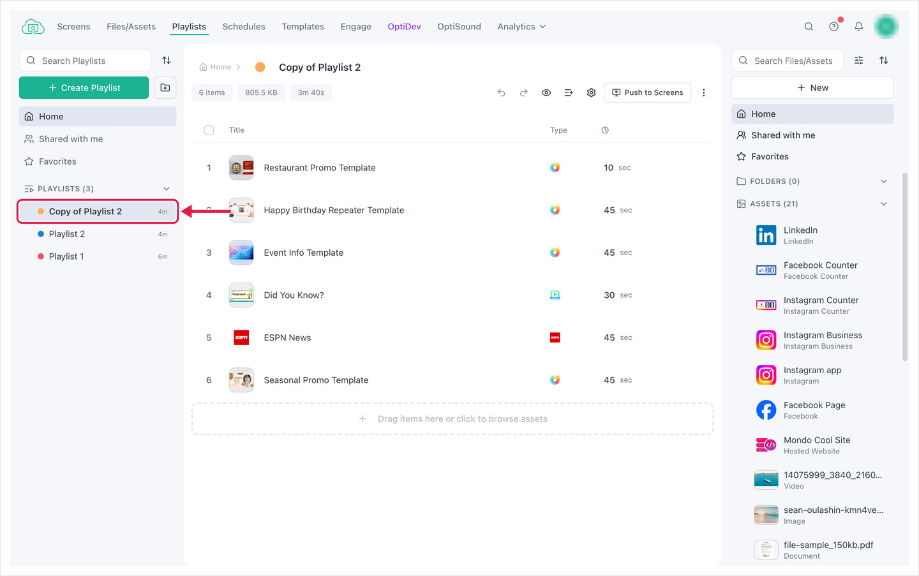Sort playlists with the sort arrows icon
Screen dimensions: 919x576
click(167, 60)
